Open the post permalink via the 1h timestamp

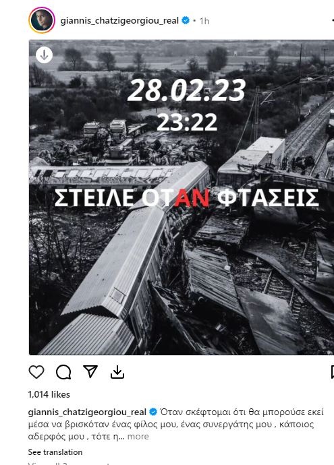(x=204, y=21)
